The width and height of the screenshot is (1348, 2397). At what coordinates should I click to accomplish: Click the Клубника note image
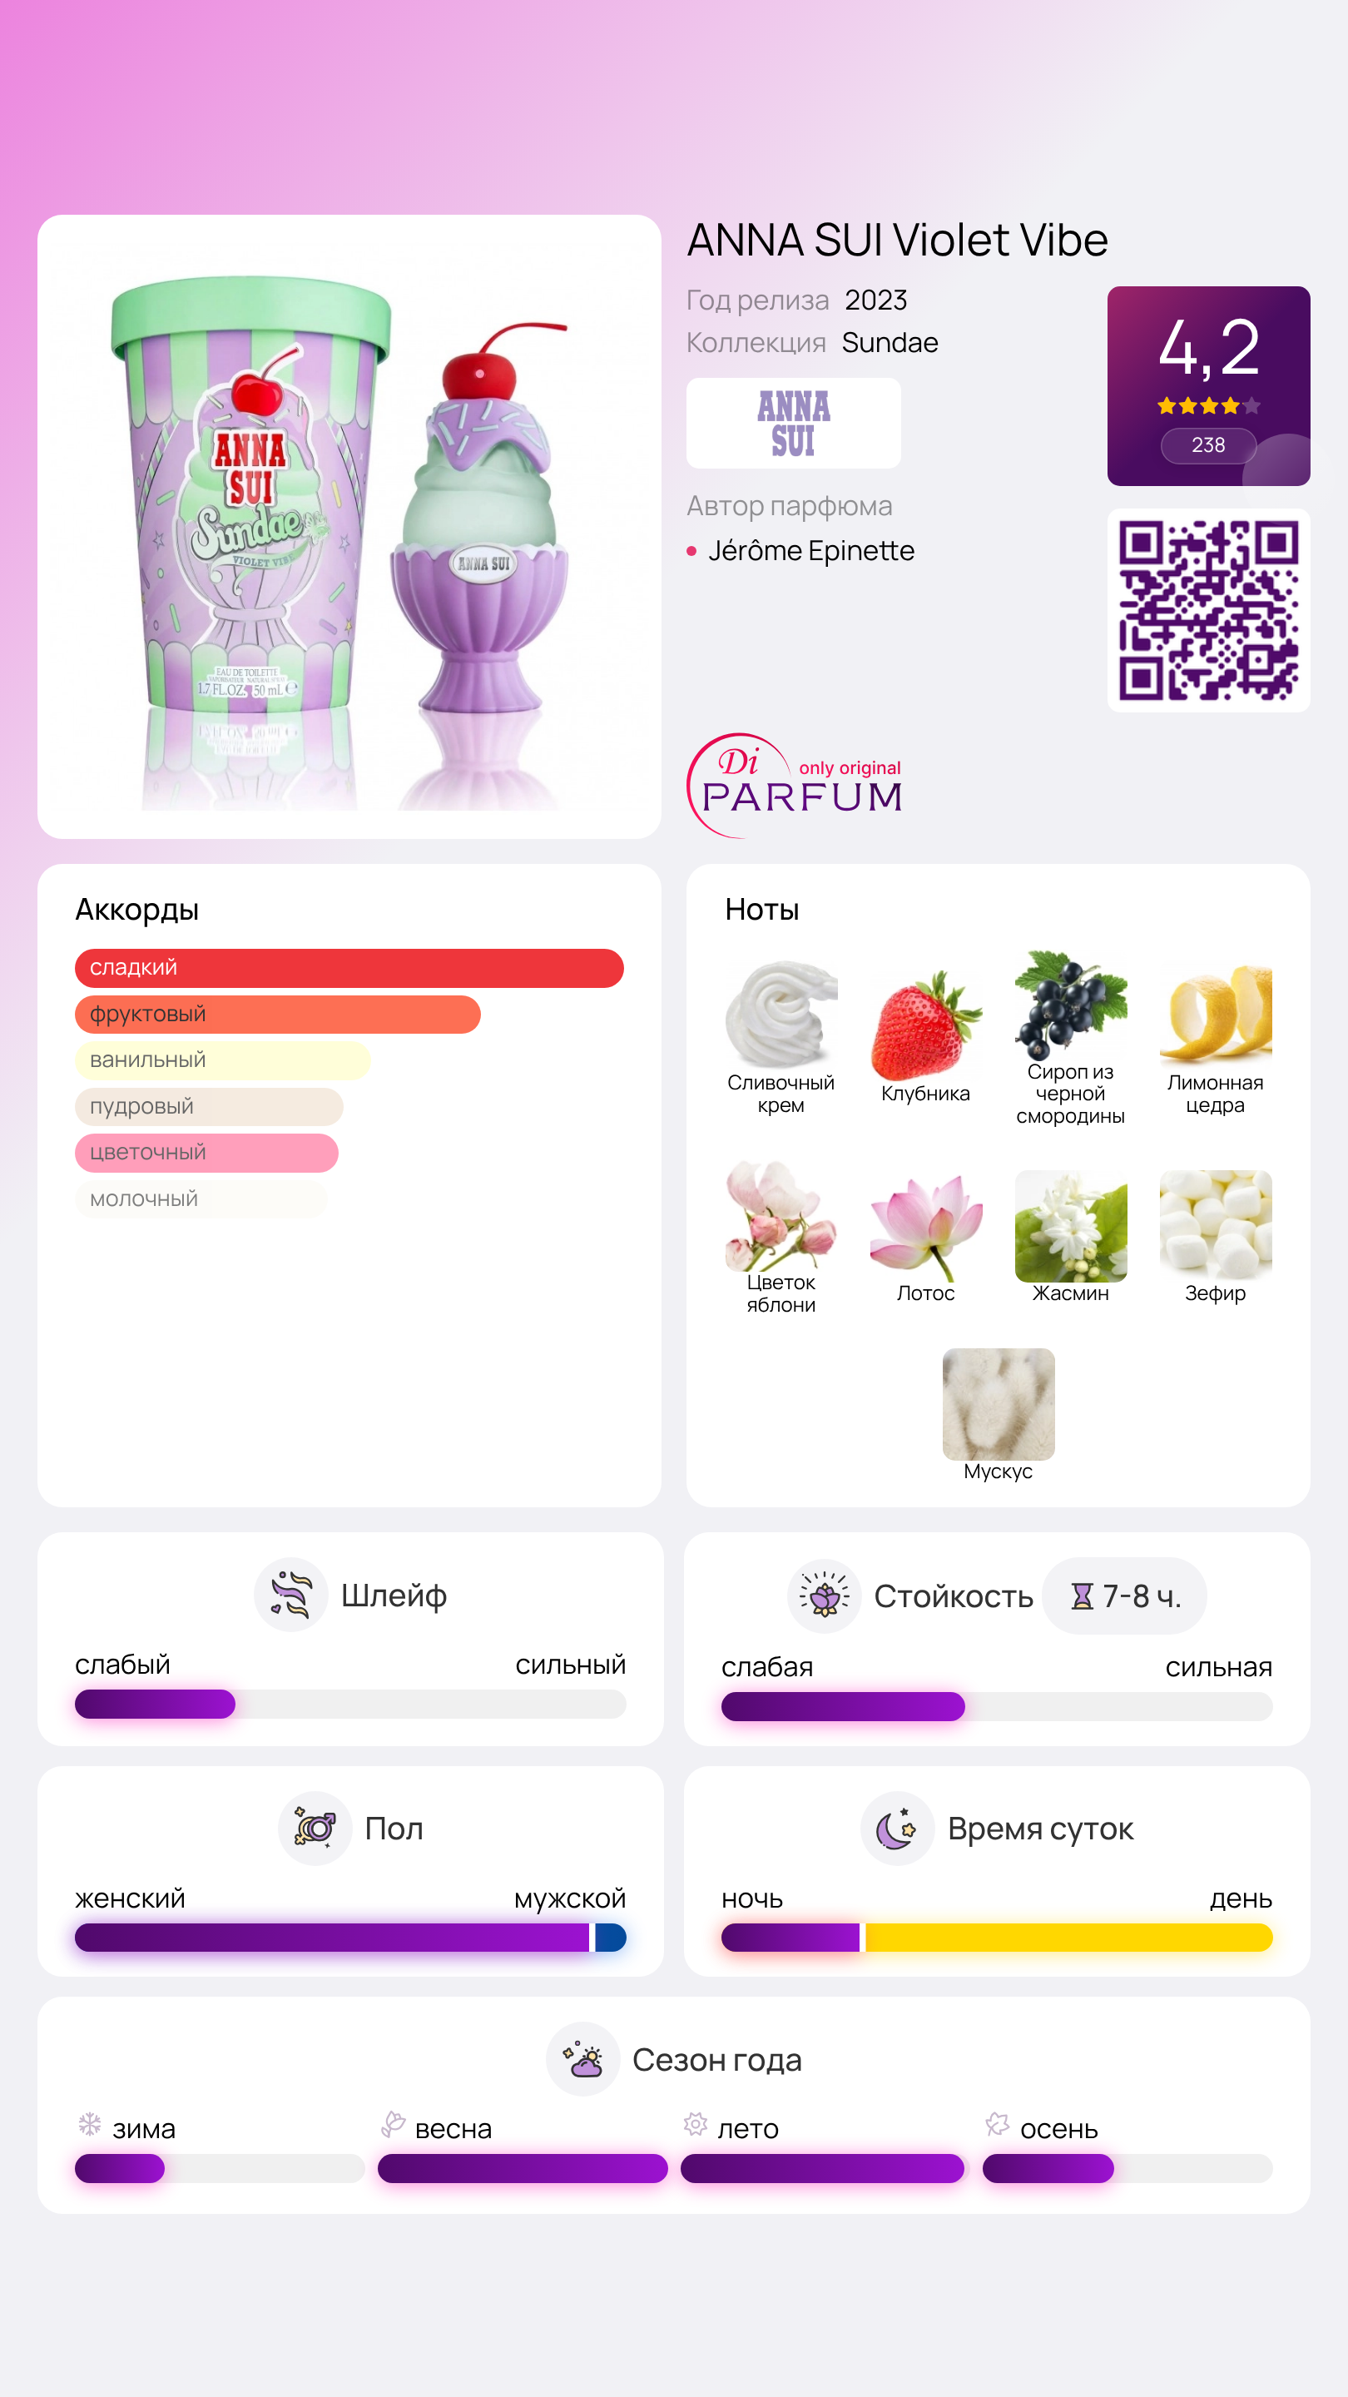pyautogui.click(x=925, y=1025)
